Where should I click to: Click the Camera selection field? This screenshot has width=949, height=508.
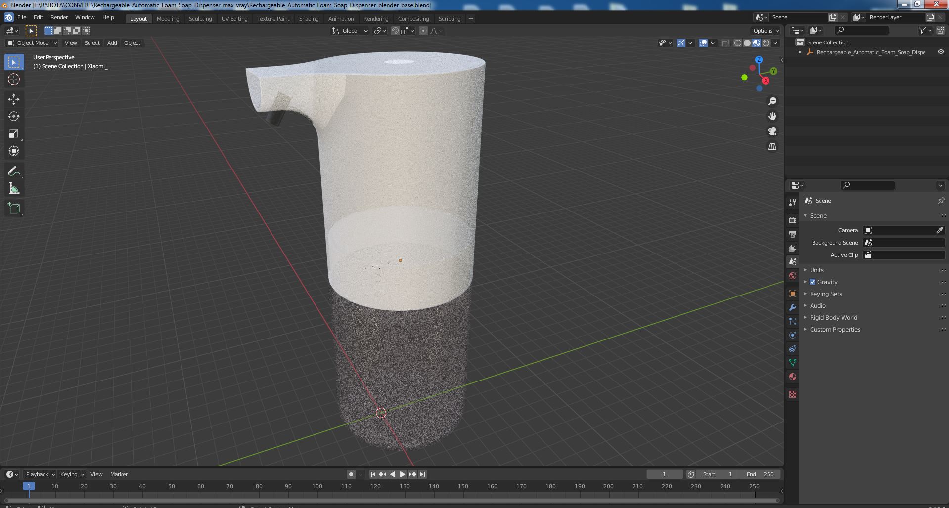(x=904, y=230)
